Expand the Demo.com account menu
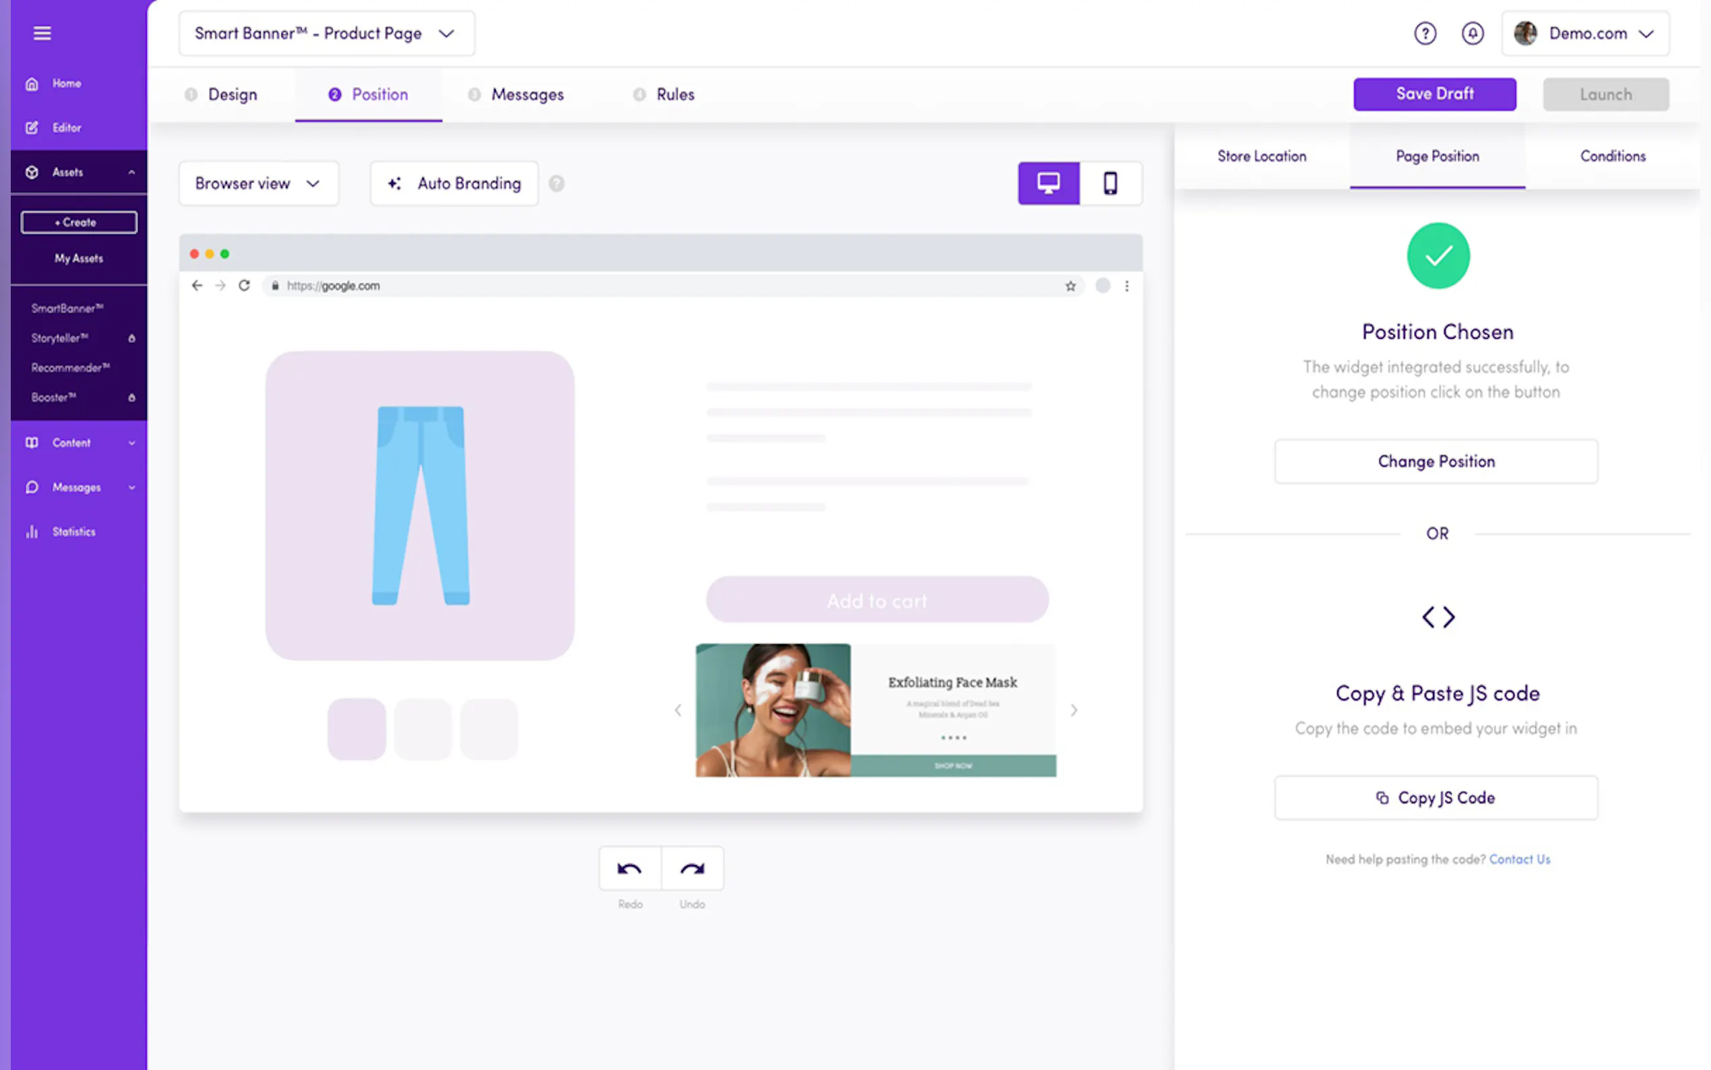 [1584, 33]
